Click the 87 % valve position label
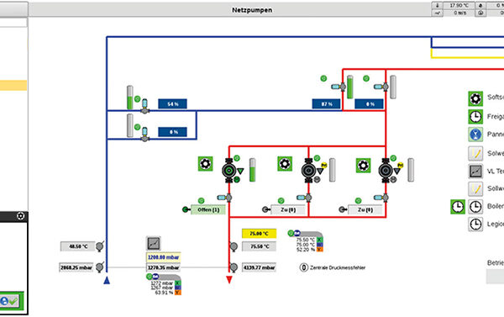Image resolution: width=504 pixels, height=317 pixels. 327,104
